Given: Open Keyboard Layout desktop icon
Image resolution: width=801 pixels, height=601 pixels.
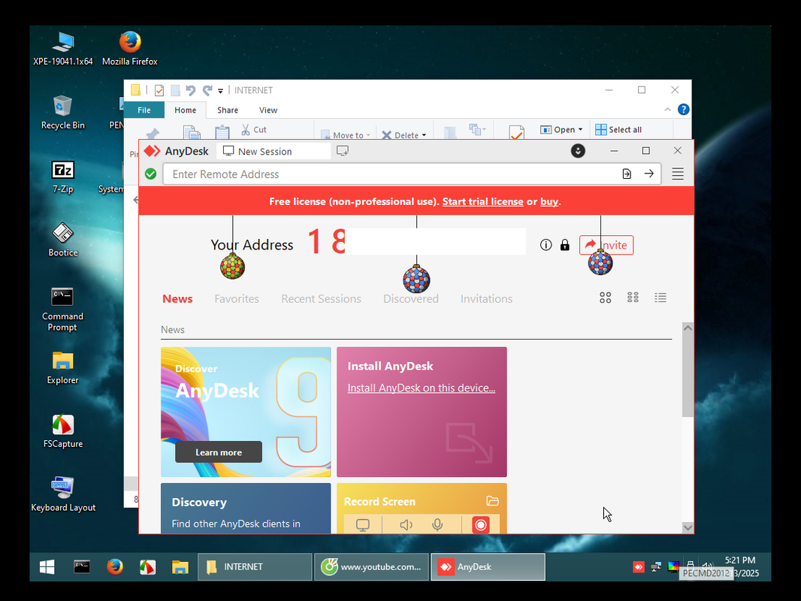Looking at the screenshot, I should (63, 494).
